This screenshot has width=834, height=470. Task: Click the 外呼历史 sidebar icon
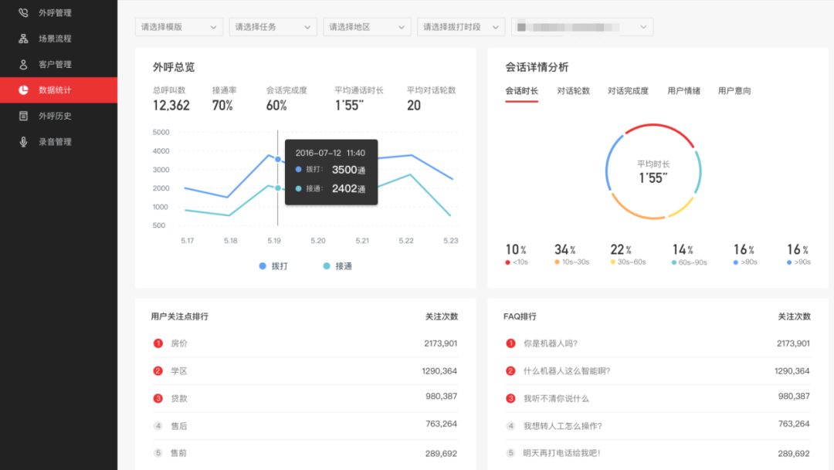23,117
